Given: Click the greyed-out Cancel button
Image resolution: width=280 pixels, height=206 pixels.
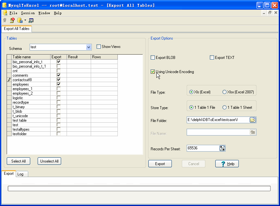Looking at the screenshot, I should point(193,164).
